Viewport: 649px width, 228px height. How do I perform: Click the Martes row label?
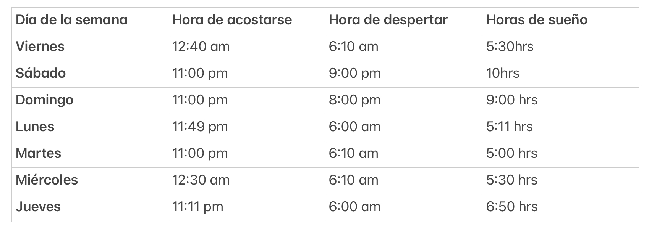[x=38, y=153]
